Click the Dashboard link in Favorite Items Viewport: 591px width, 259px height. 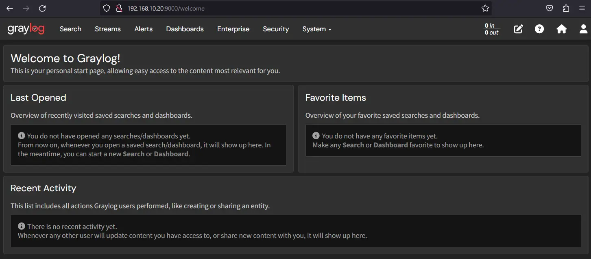coord(390,145)
